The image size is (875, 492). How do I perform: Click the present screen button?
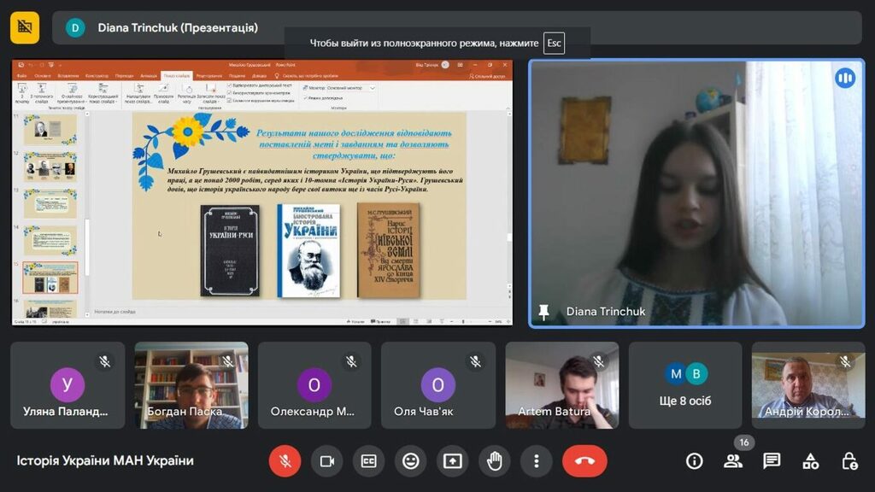click(x=452, y=461)
